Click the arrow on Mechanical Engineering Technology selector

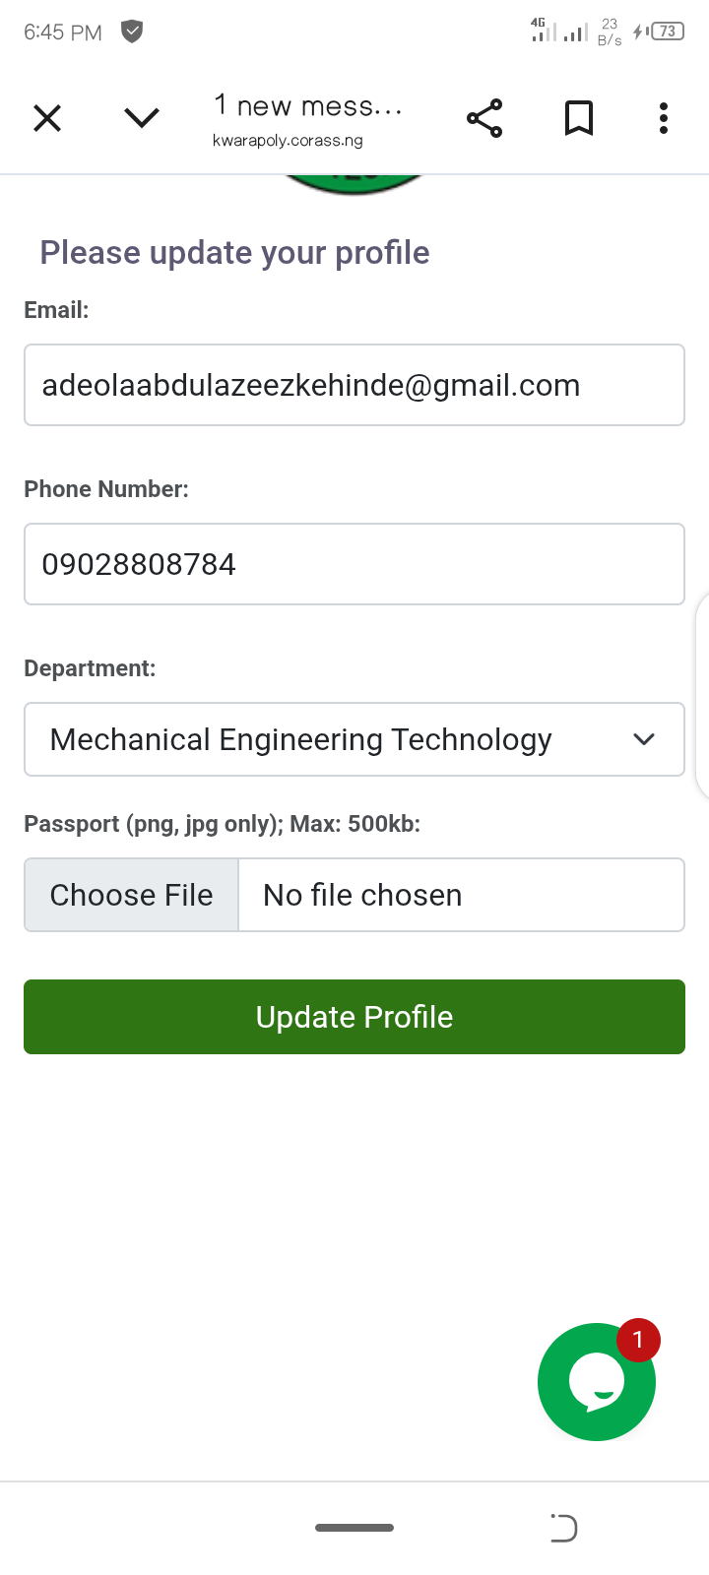pos(644,739)
